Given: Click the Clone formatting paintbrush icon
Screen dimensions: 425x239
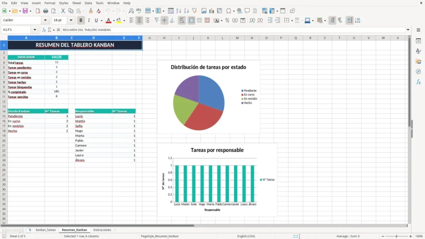Looking at the screenshot, I should [91, 11].
